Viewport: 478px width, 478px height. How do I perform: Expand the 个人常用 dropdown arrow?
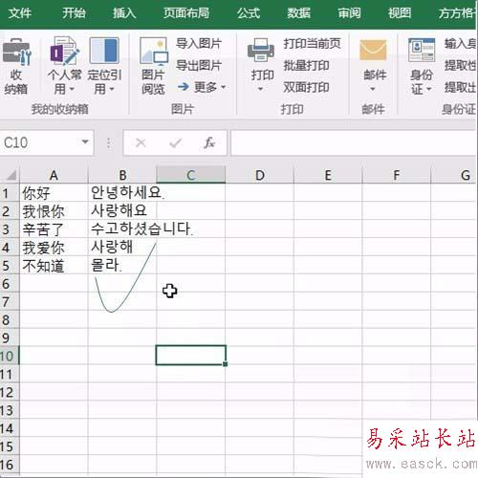click(x=72, y=89)
